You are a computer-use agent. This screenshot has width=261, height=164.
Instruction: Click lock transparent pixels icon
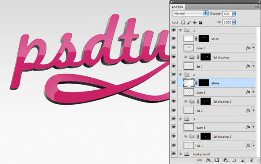tap(183, 22)
